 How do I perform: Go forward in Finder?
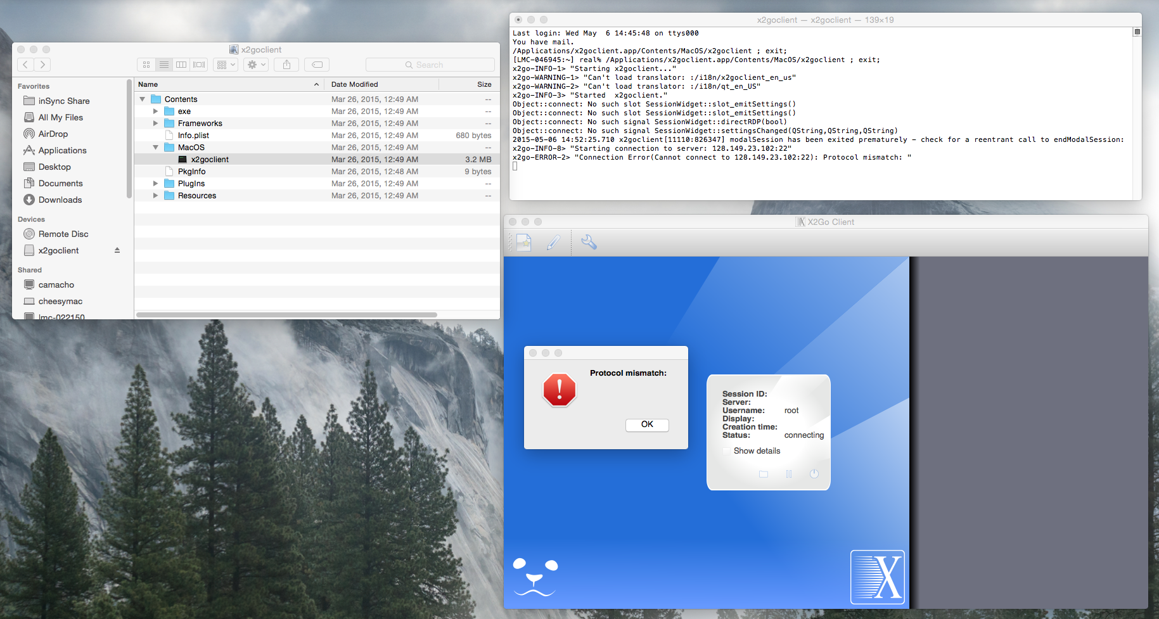(x=42, y=65)
